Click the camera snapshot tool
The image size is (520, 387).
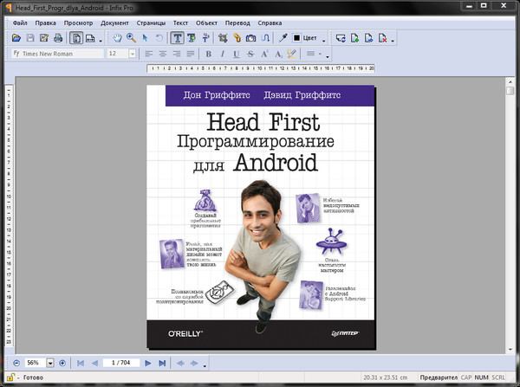(x=250, y=38)
